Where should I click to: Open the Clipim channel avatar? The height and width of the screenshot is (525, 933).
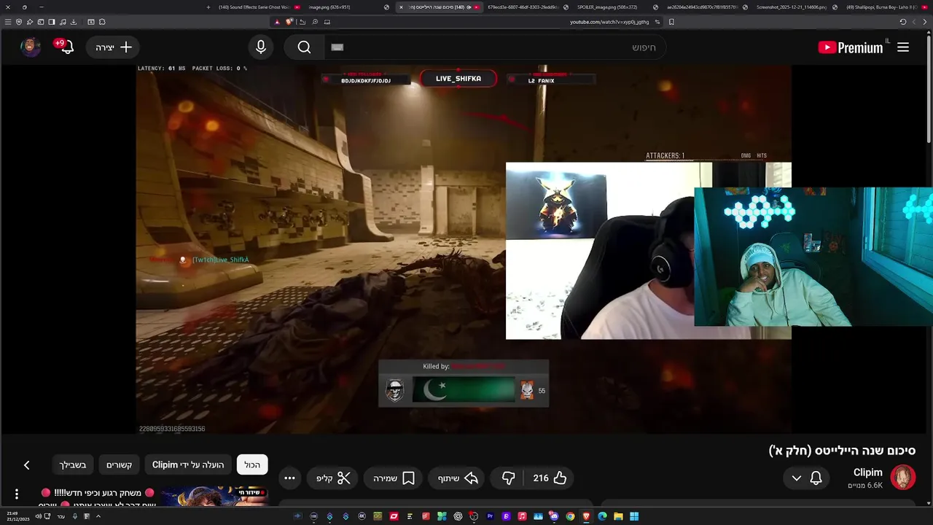(x=902, y=478)
